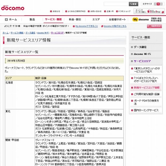The image size is (166, 166).
Task: Set text size to large (大)
Action: pos(161,4)
